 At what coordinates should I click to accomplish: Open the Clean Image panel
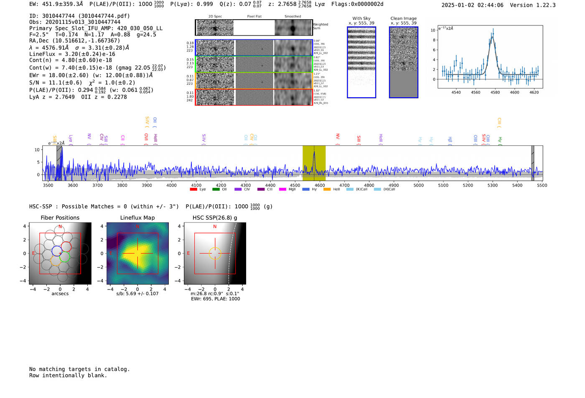(x=404, y=62)
